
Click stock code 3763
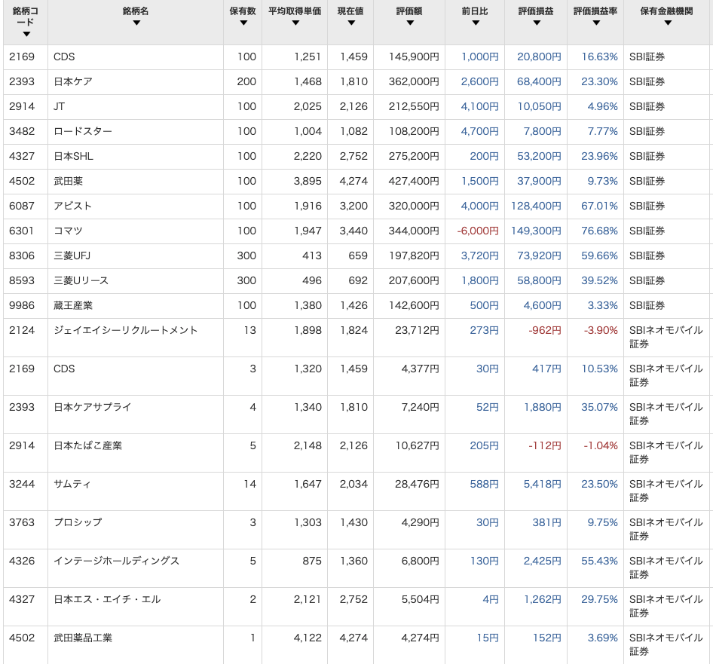pos(22,522)
